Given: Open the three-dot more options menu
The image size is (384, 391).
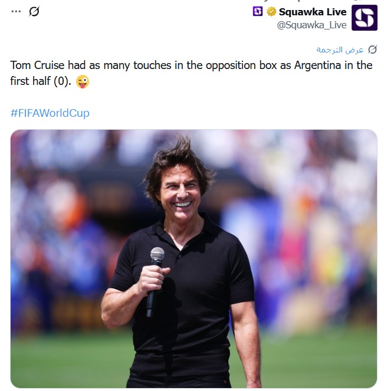Looking at the screenshot, I should pos(16,11).
